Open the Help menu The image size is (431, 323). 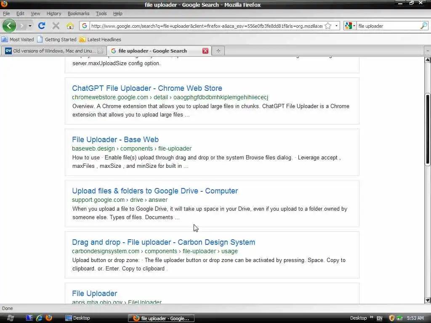pyautogui.click(x=118, y=13)
